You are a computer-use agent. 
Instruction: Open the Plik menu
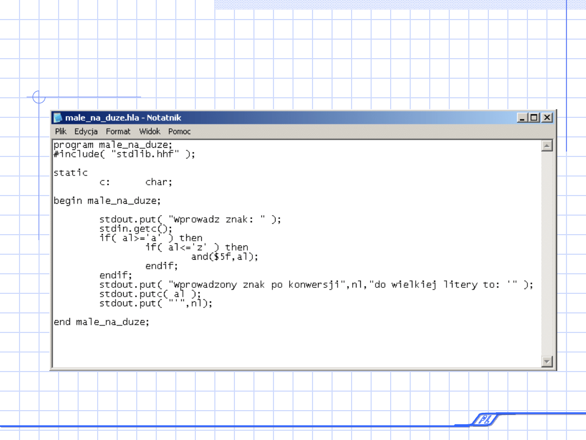(61, 131)
